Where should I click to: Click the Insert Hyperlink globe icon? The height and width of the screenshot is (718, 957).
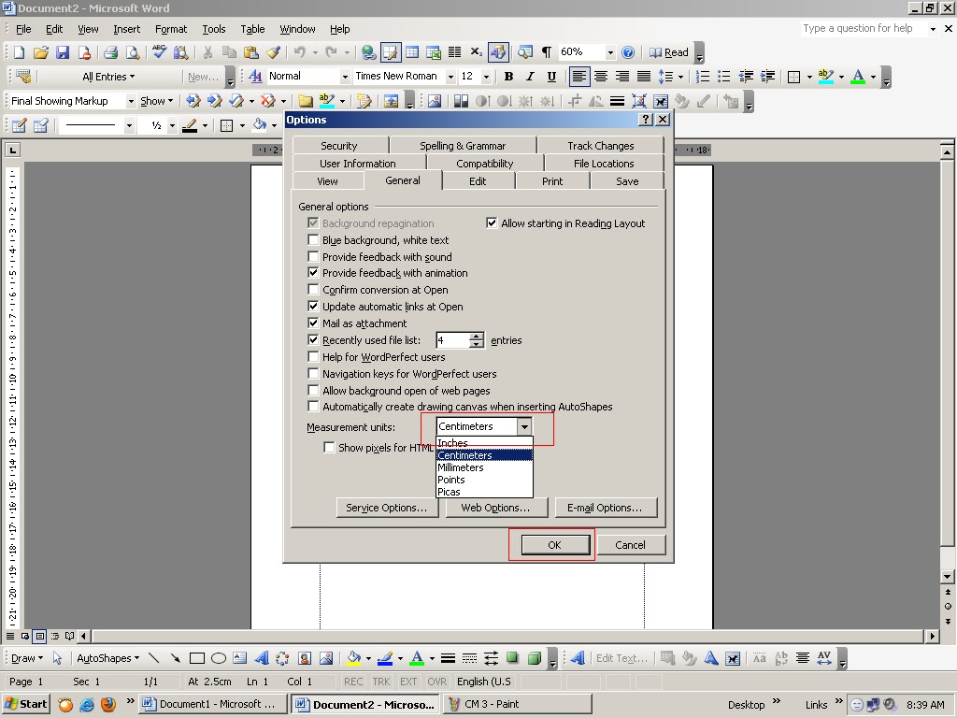(x=368, y=52)
